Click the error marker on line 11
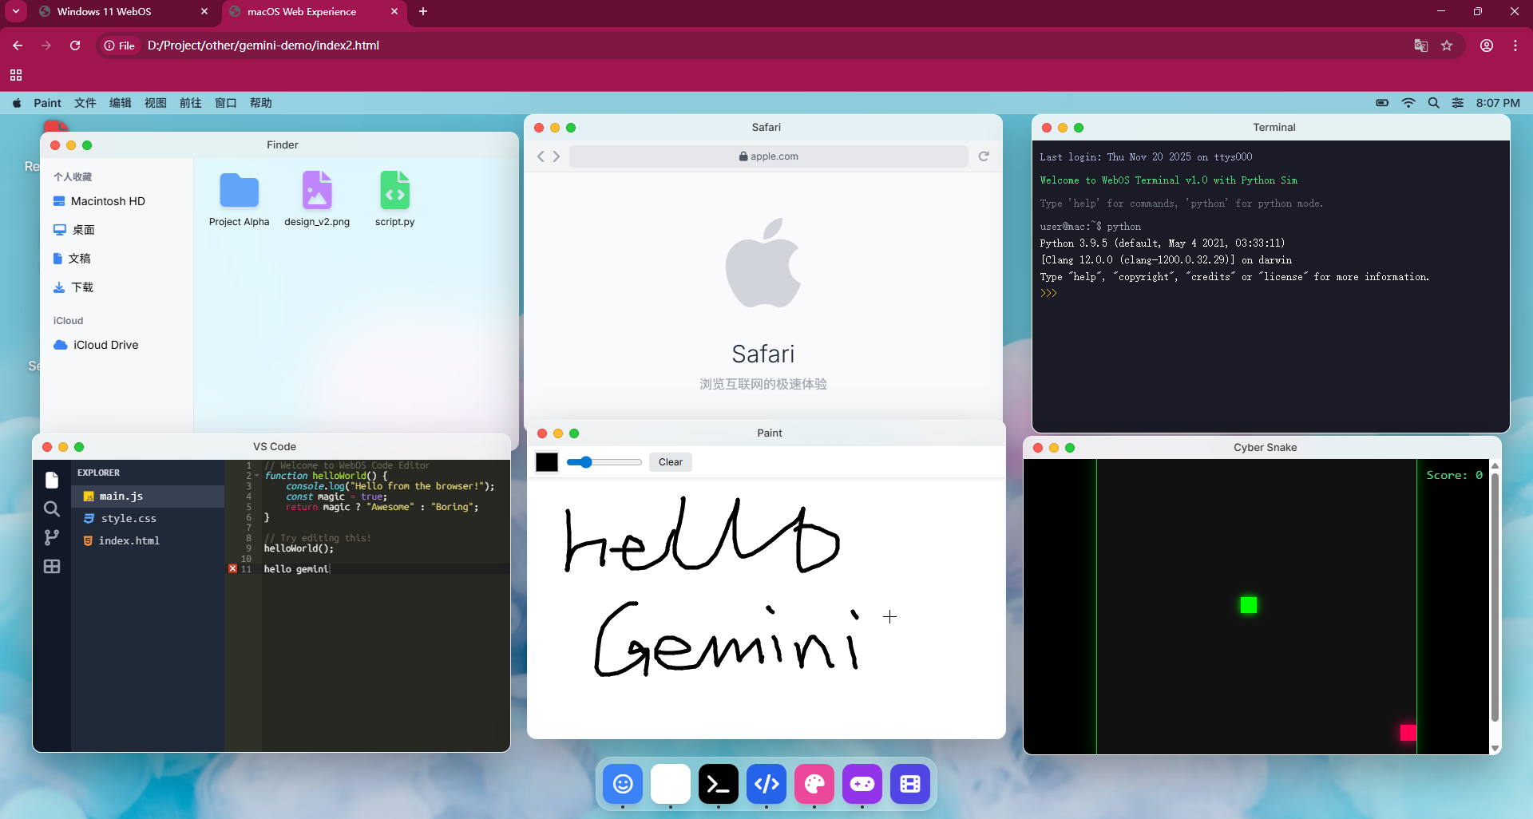The image size is (1533, 819). click(x=232, y=568)
